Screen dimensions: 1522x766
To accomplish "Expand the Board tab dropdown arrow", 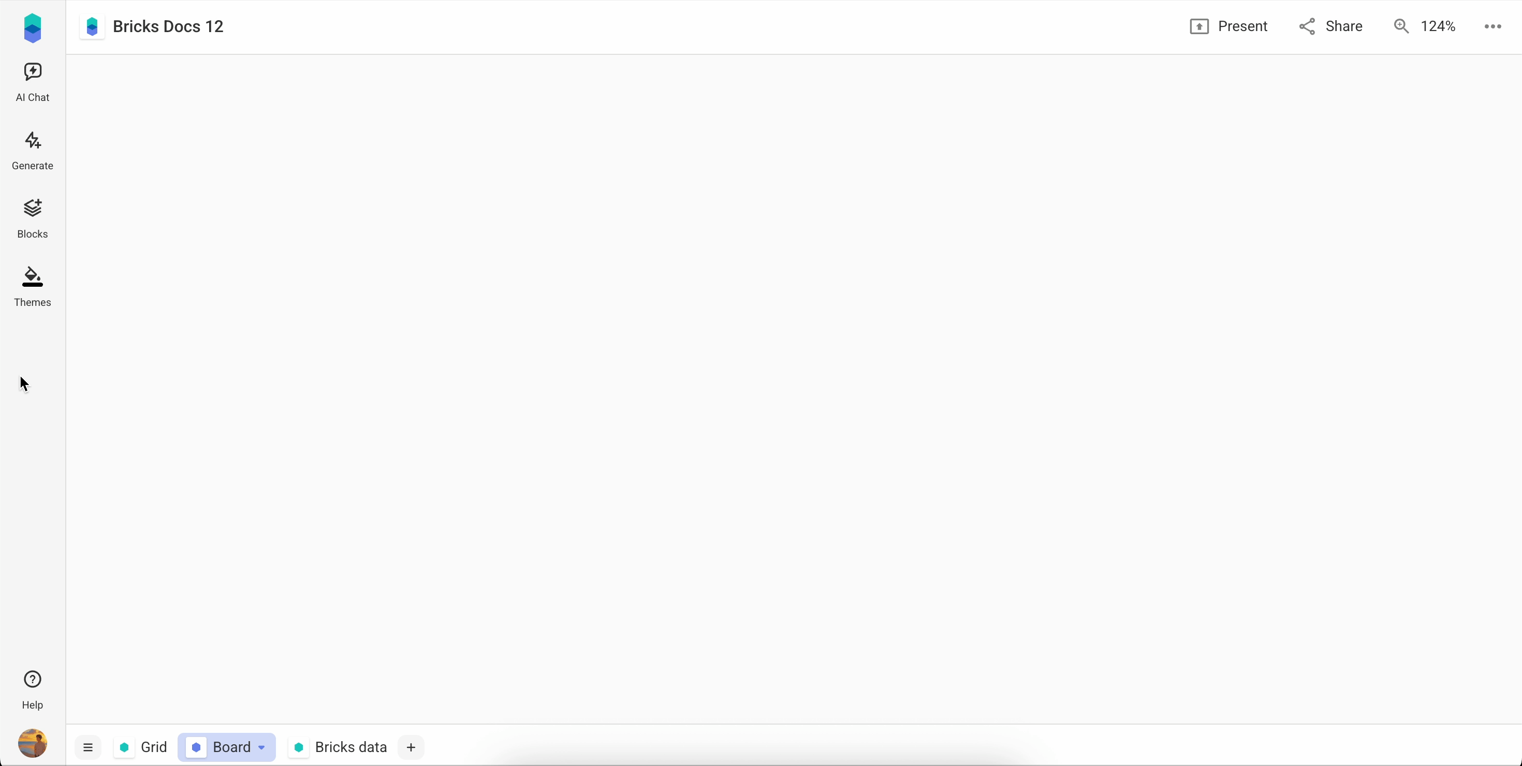I will point(262,748).
